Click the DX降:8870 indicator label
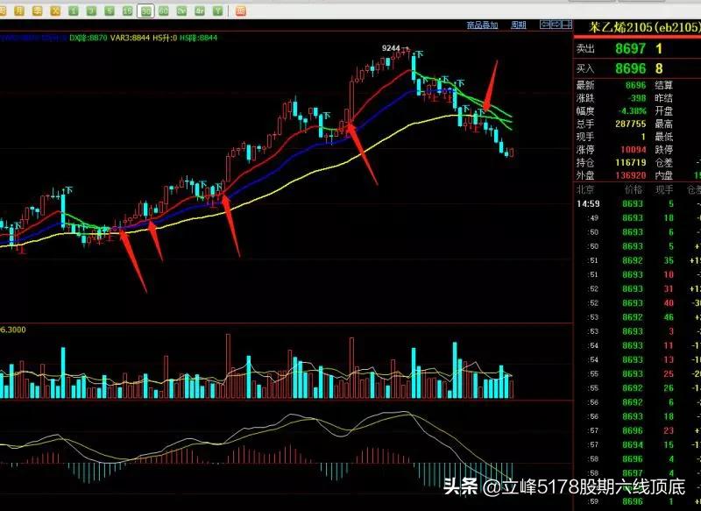 (x=89, y=38)
